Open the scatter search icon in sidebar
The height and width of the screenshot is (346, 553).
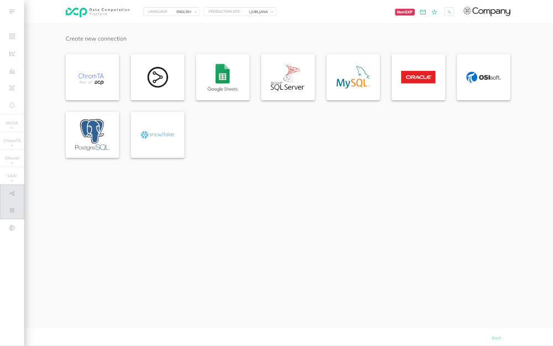(12, 88)
